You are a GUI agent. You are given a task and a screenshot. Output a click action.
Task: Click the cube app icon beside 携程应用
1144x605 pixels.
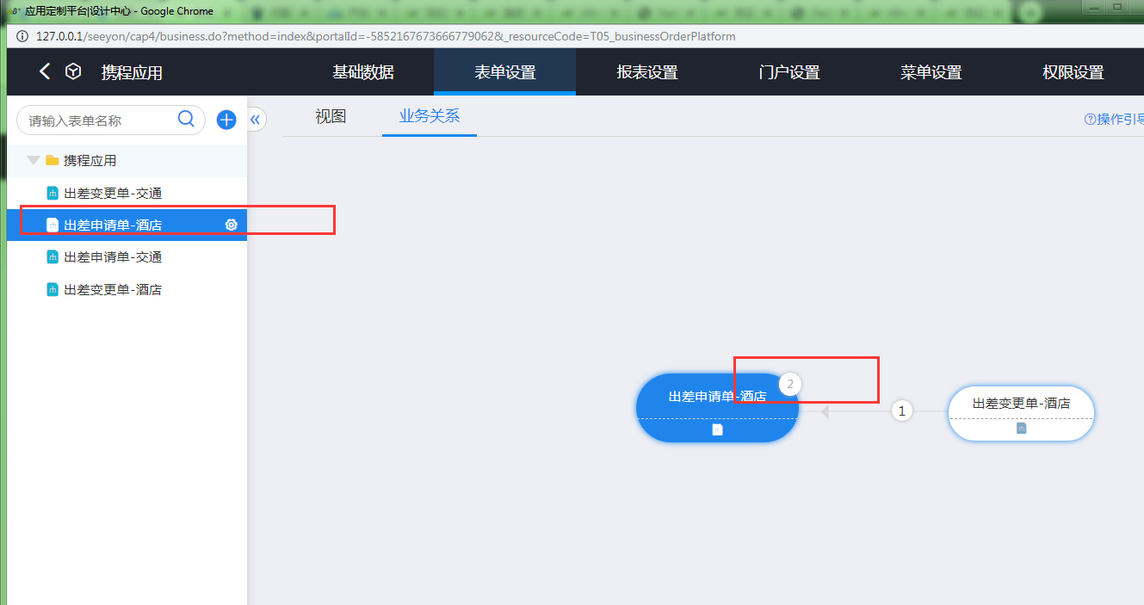coord(73,71)
